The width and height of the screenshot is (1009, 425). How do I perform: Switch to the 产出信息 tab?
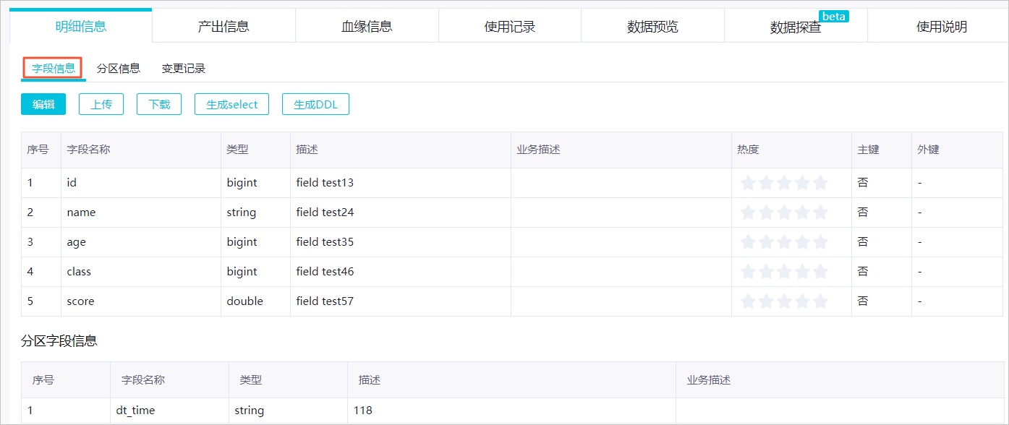point(223,27)
